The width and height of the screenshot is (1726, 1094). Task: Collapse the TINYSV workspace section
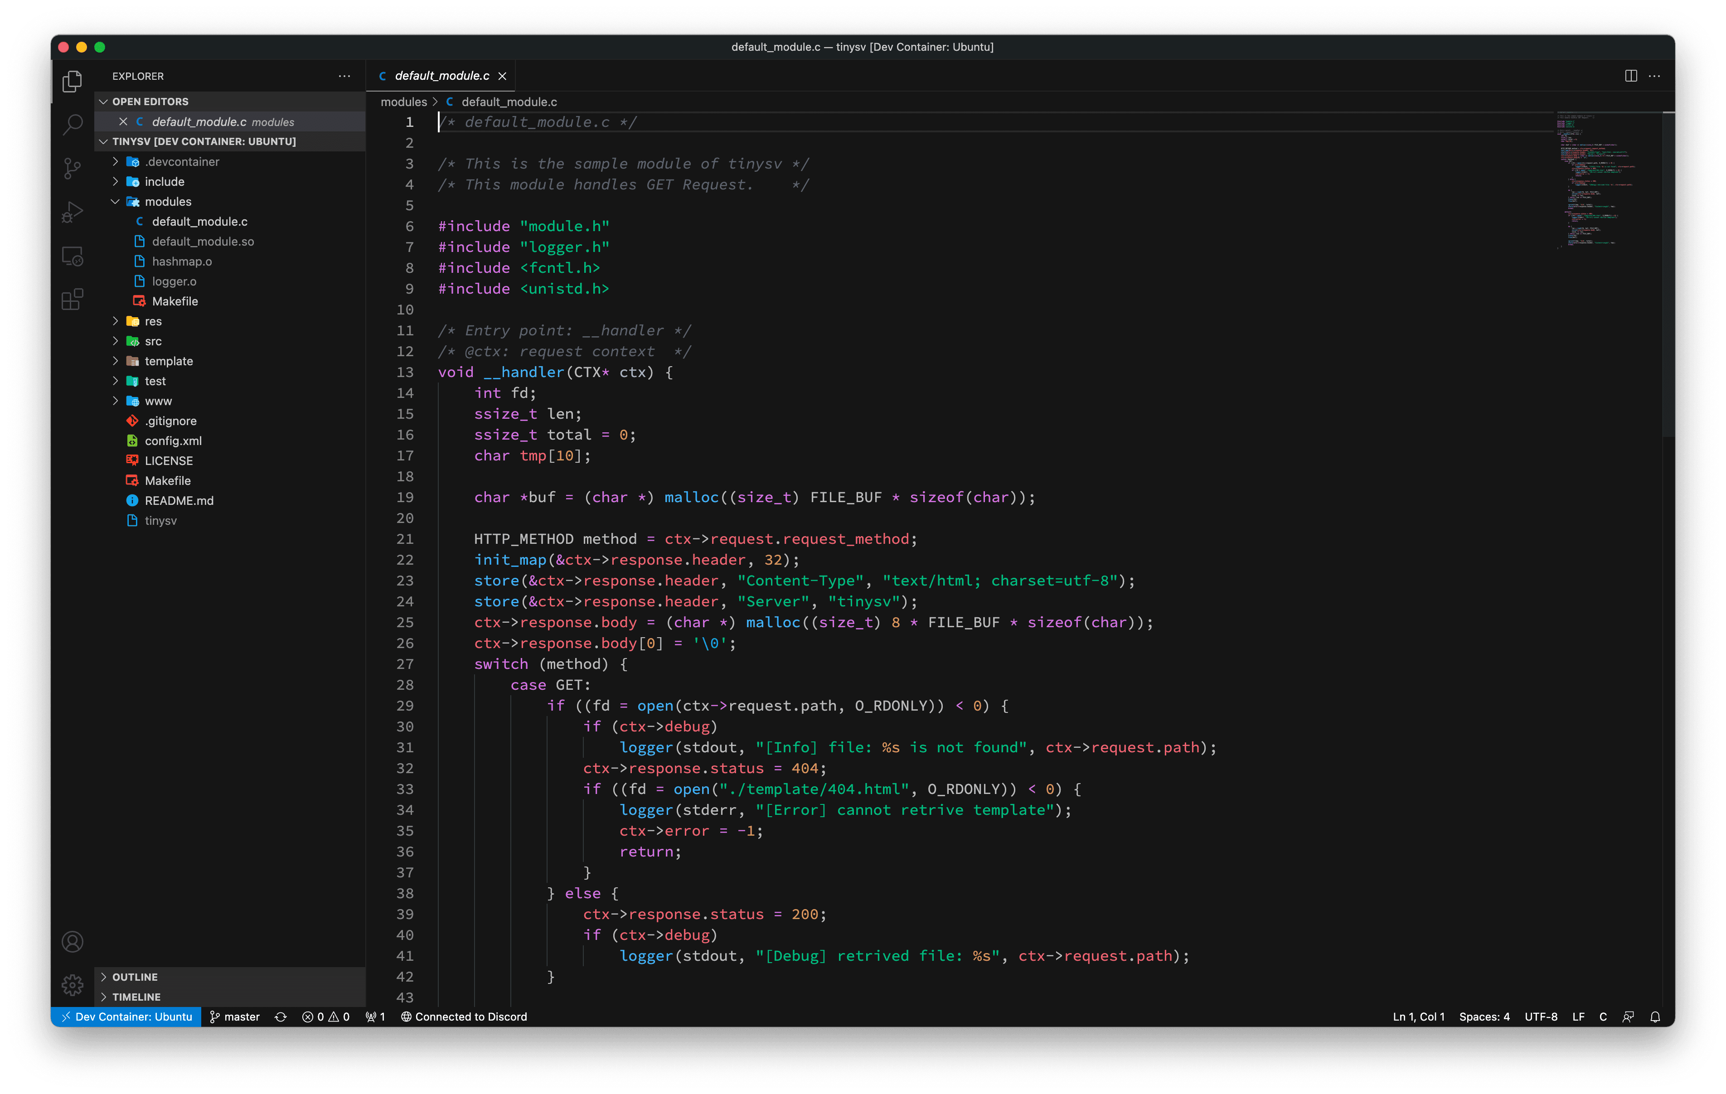click(x=230, y=142)
